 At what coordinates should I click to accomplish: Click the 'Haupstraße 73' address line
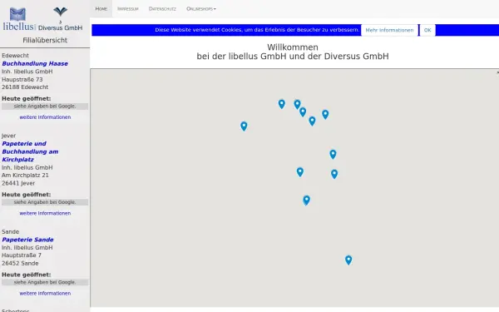[x=22, y=79]
